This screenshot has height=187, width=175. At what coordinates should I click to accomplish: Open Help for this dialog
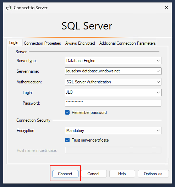[122, 174]
